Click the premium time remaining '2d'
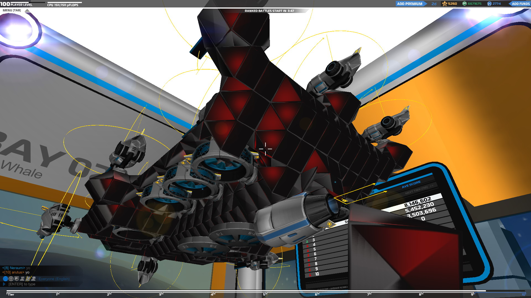This screenshot has height=298, width=531. [x=434, y=4]
